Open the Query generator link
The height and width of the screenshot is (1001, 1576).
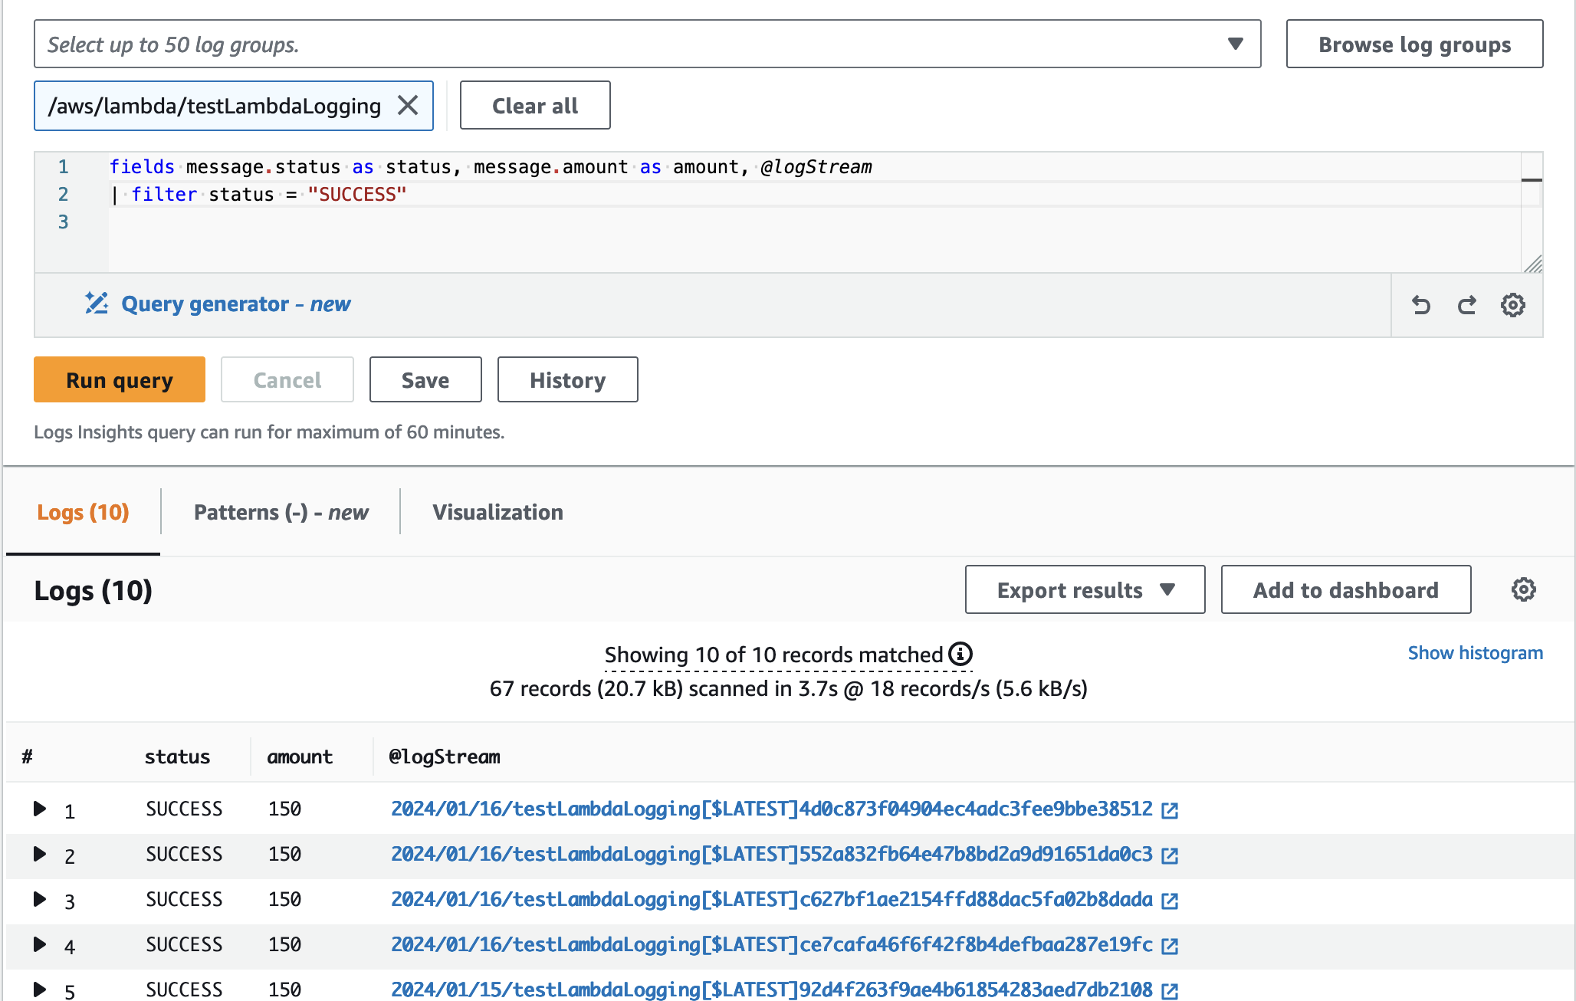click(x=235, y=304)
